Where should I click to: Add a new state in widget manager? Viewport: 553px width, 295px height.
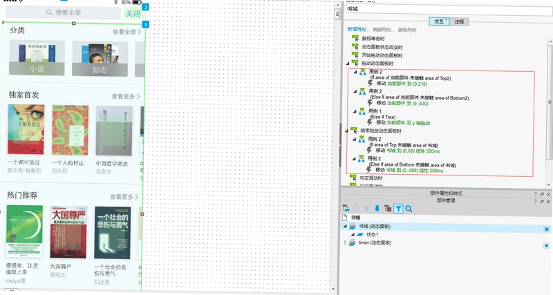click(x=346, y=209)
